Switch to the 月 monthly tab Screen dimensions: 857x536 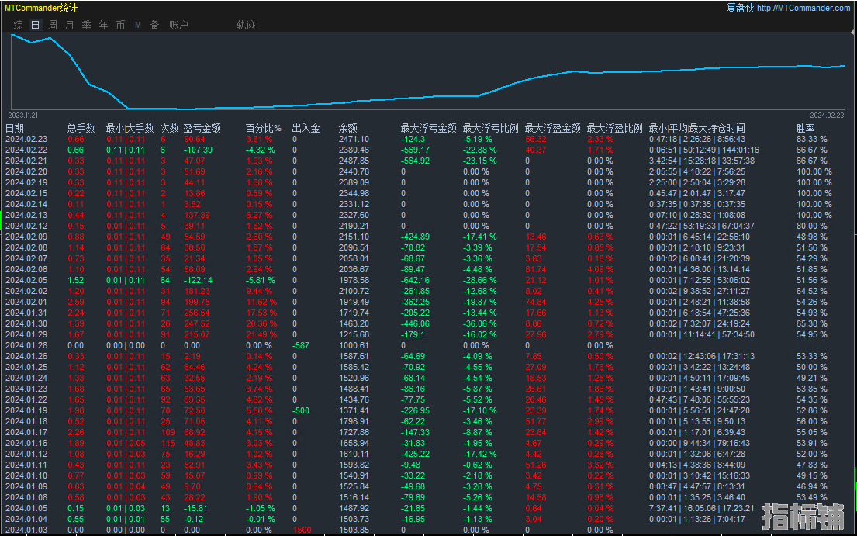(70, 25)
